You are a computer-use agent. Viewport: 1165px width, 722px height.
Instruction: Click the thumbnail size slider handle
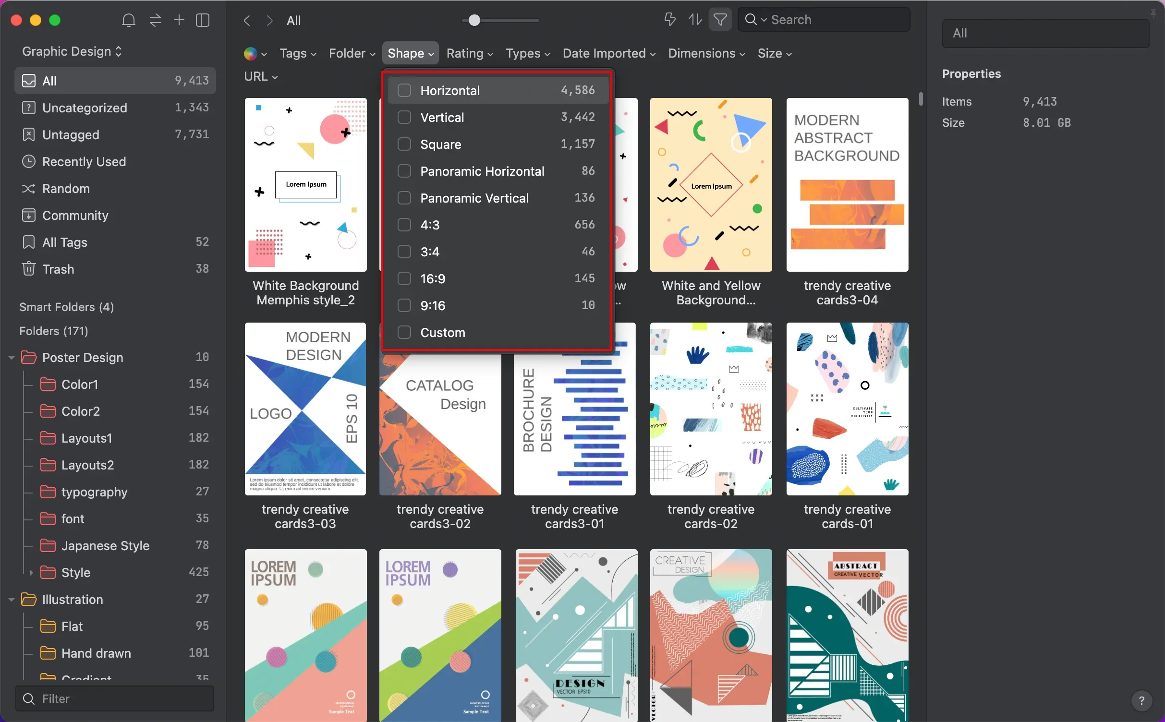click(474, 20)
